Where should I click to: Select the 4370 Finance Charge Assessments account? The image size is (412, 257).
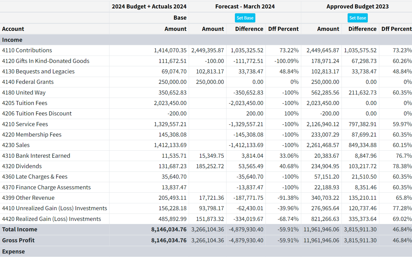tap(46, 187)
